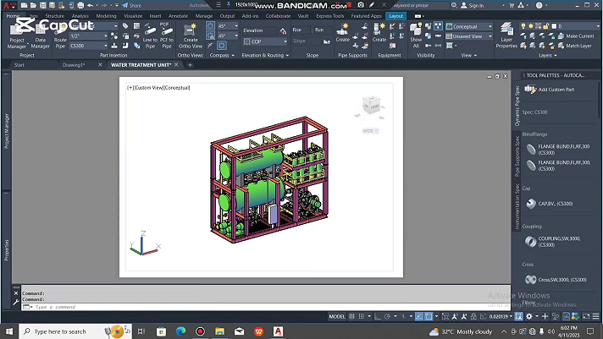603x339 pixels.
Task: Click Add Custom Part button
Action: (555, 90)
